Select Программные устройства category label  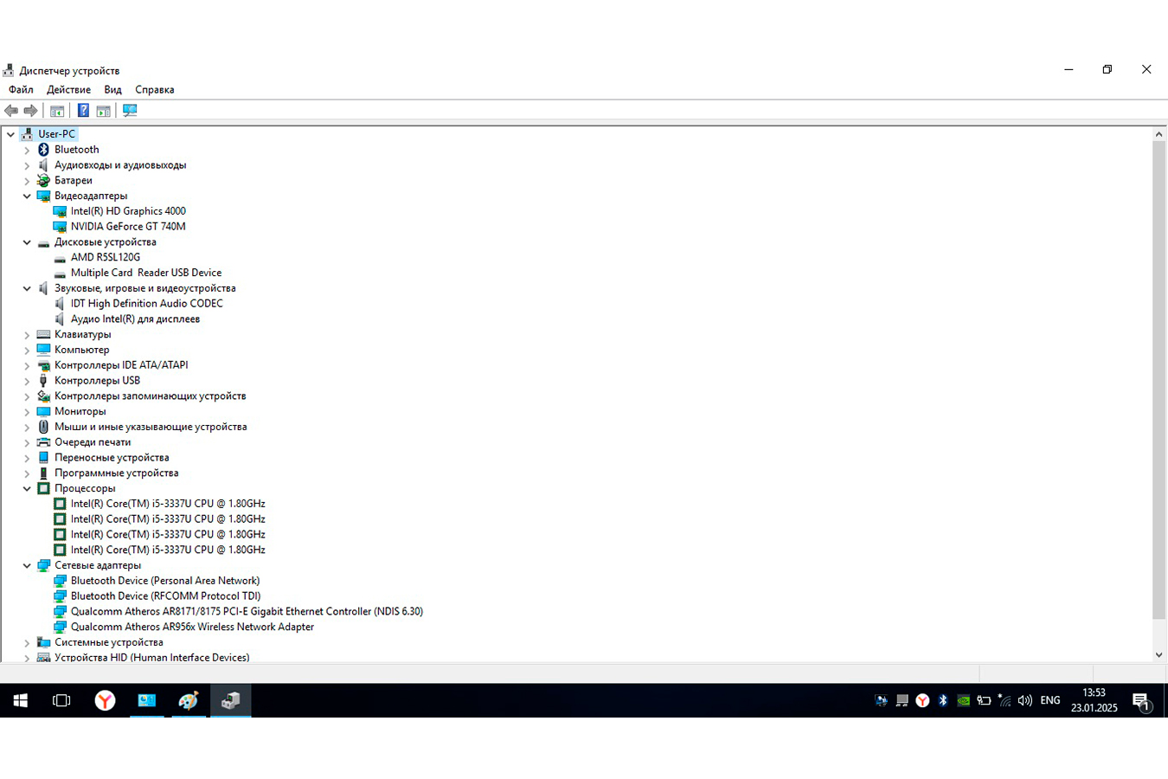point(117,473)
